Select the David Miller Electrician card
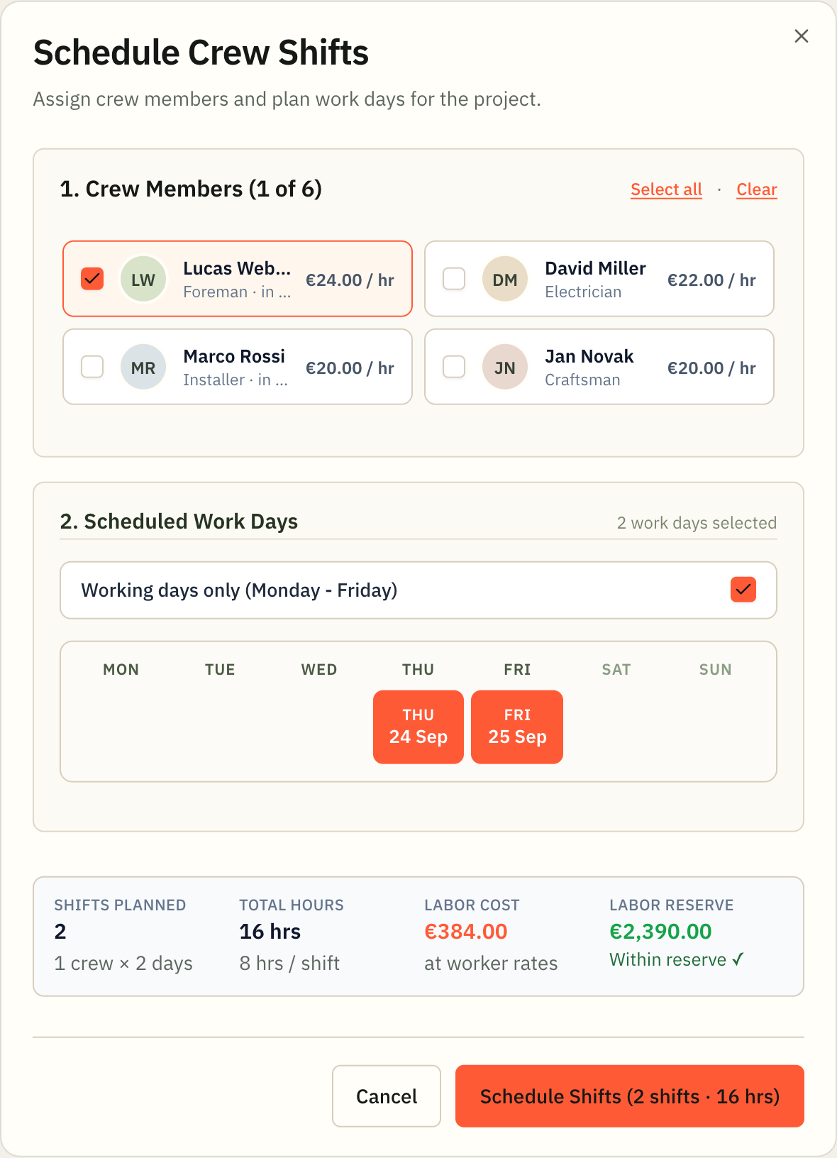This screenshot has width=837, height=1158. [x=599, y=279]
